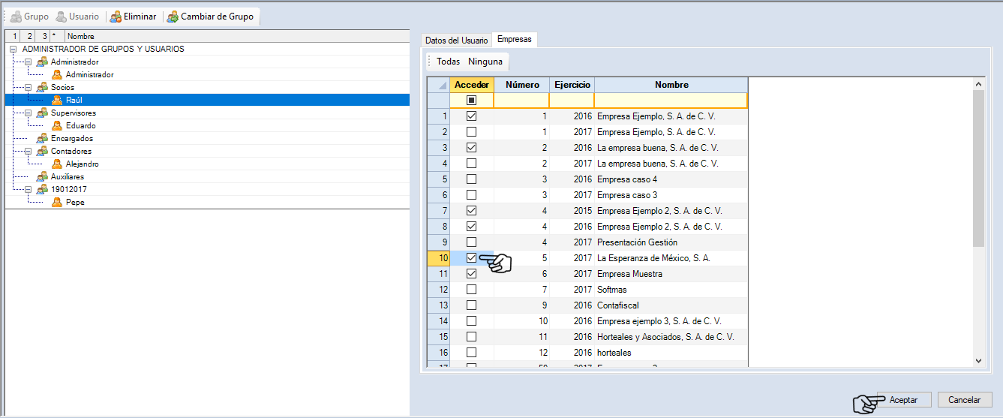Collapse the Socios group node
The width and height of the screenshot is (1003, 418).
[x=28, y=87]
